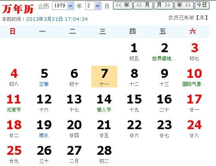Select February 14 情人节
This screenshot has height=166, width=216.
click(104, 103)
